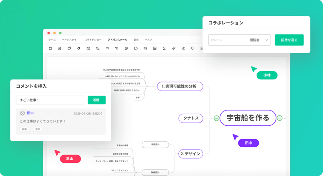The image size is (323, 176).
Task: Click the Paste clipboard icon
Action: click(50, 48)
